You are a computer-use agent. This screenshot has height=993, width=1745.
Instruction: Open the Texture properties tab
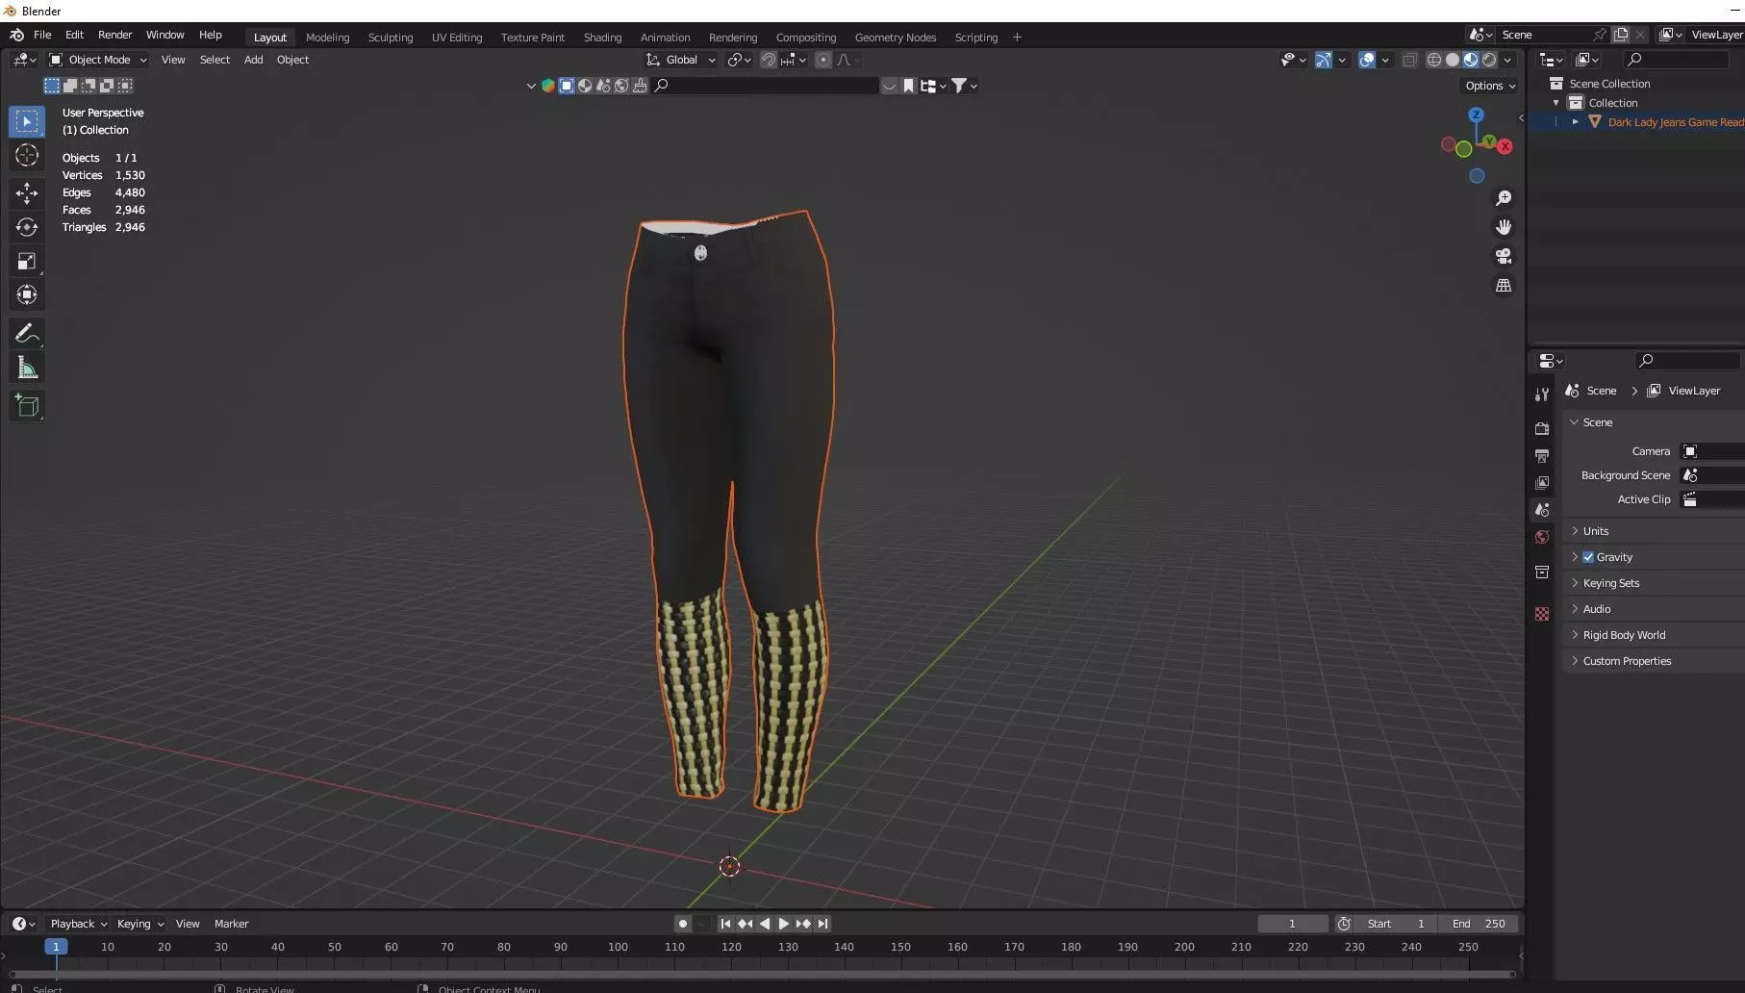tap(1542, 614)
